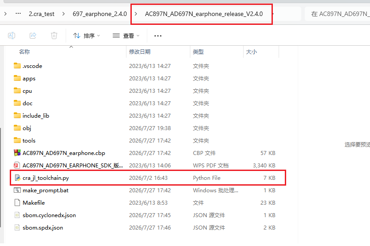Expand the chevron after 2.cra_test breadcrumb
The image size is (370, 246).
coord(63,14)
